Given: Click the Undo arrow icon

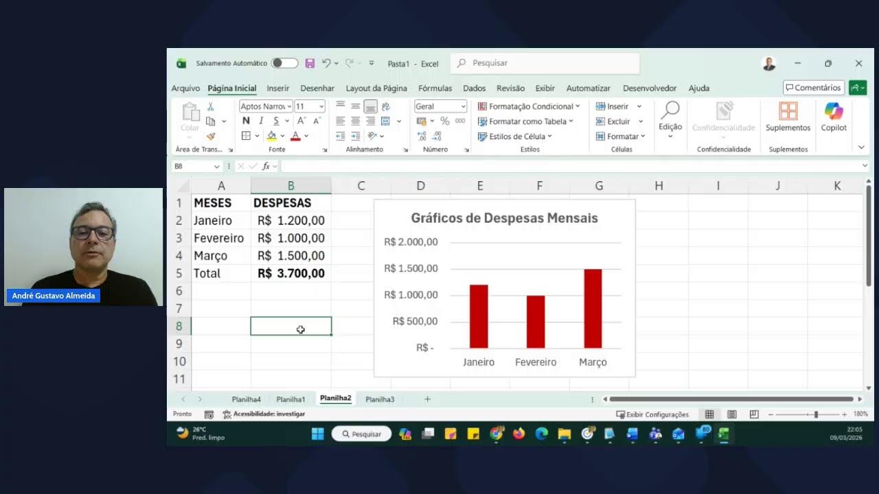Looking at the screenshot, I should pyautogui.click(x=326, y=63).
